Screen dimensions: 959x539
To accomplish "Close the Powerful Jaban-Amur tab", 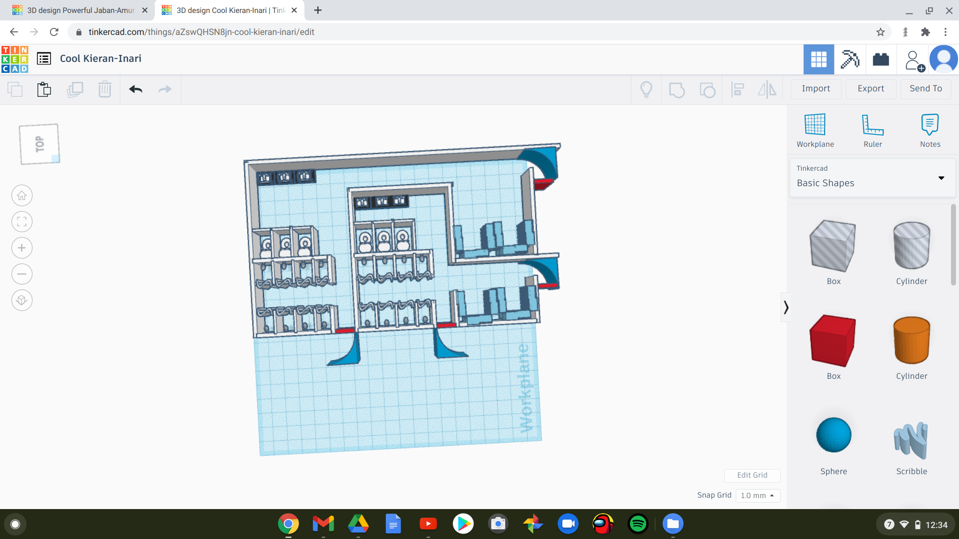I will tap(145, 10).
